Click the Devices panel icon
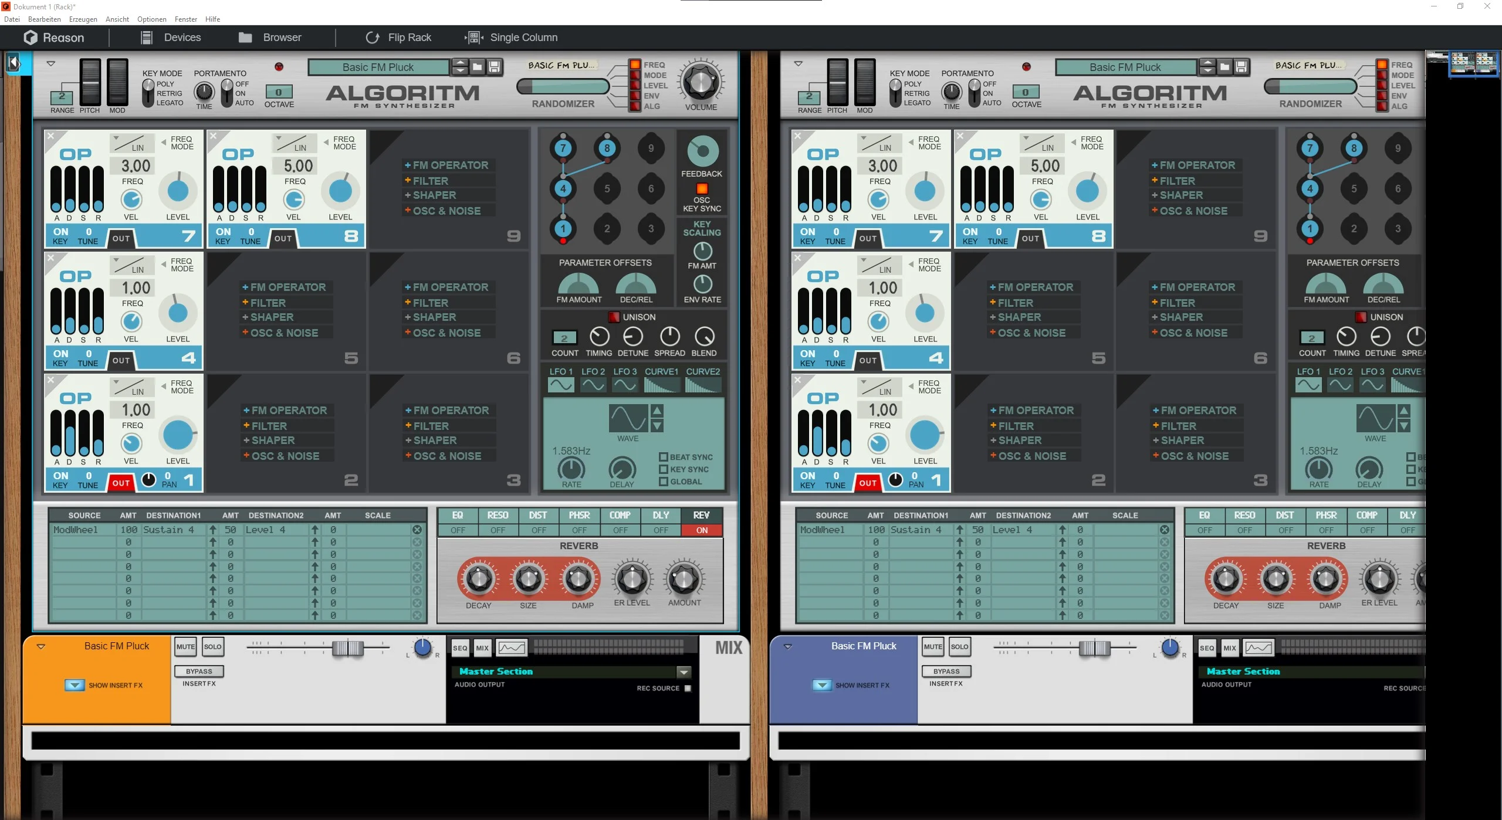Image resolution: width=1502 pixels, height=820 pixels. click(147, 38)
